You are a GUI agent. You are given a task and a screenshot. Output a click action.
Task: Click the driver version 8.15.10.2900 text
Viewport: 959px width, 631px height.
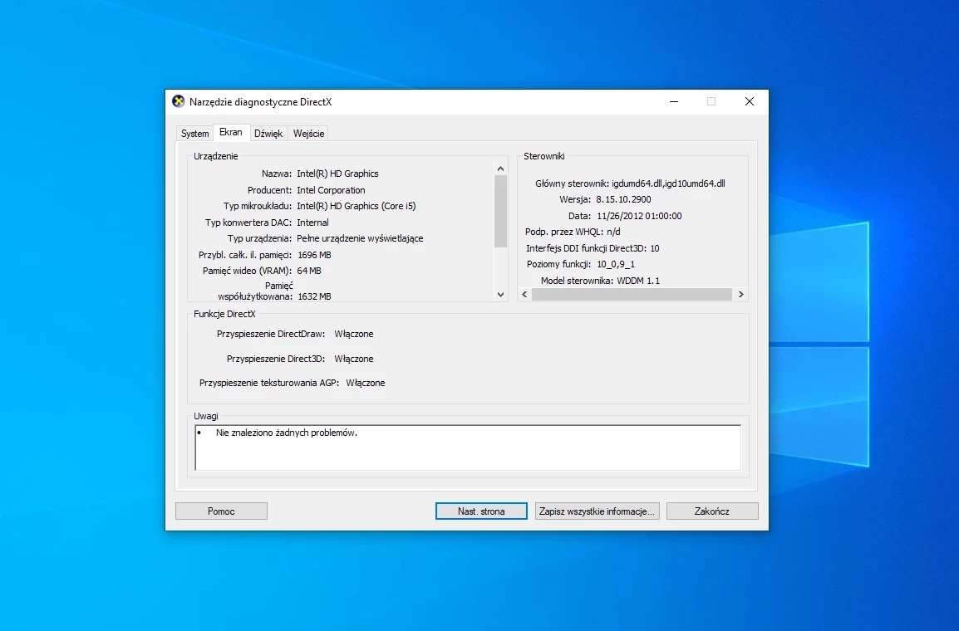(x=623, y=199)
